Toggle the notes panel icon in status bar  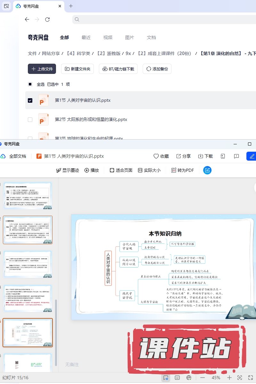(x=177, y=378)
